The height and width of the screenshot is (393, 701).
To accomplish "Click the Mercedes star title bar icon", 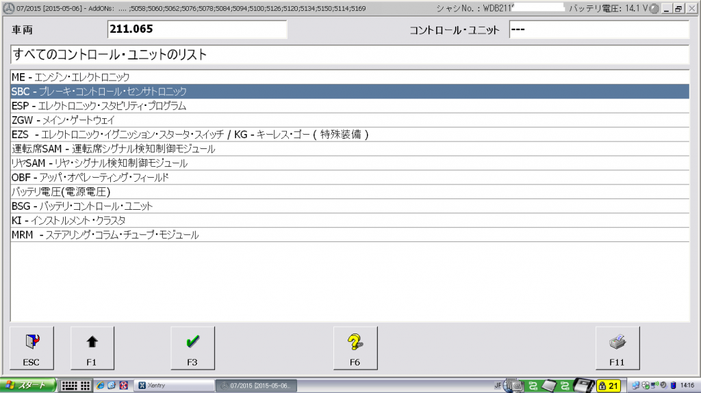I will (x=8, y=8).
